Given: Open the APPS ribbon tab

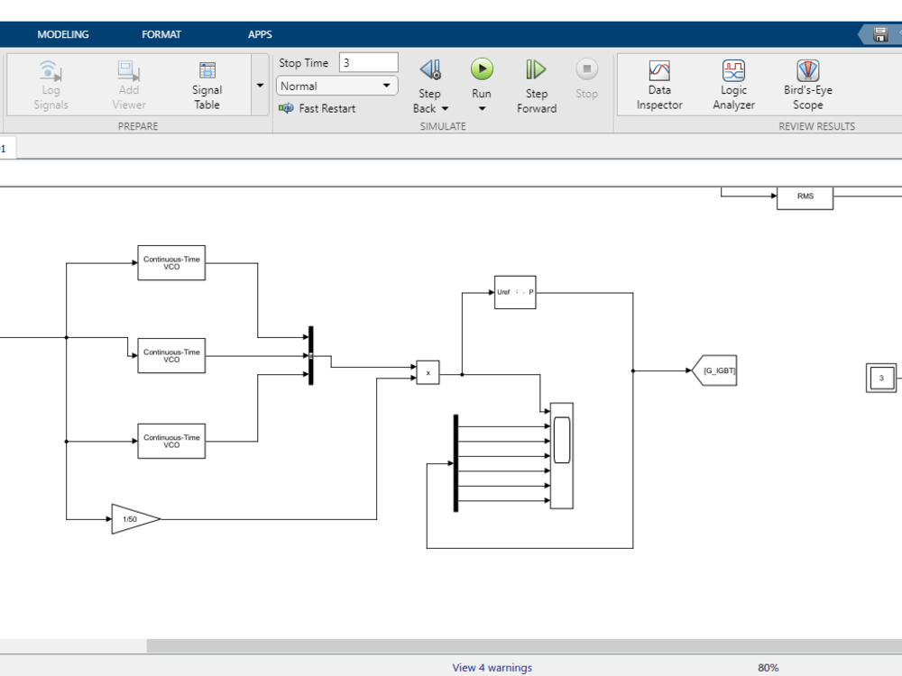Looking at the screenshot, I should pos(260,34).
